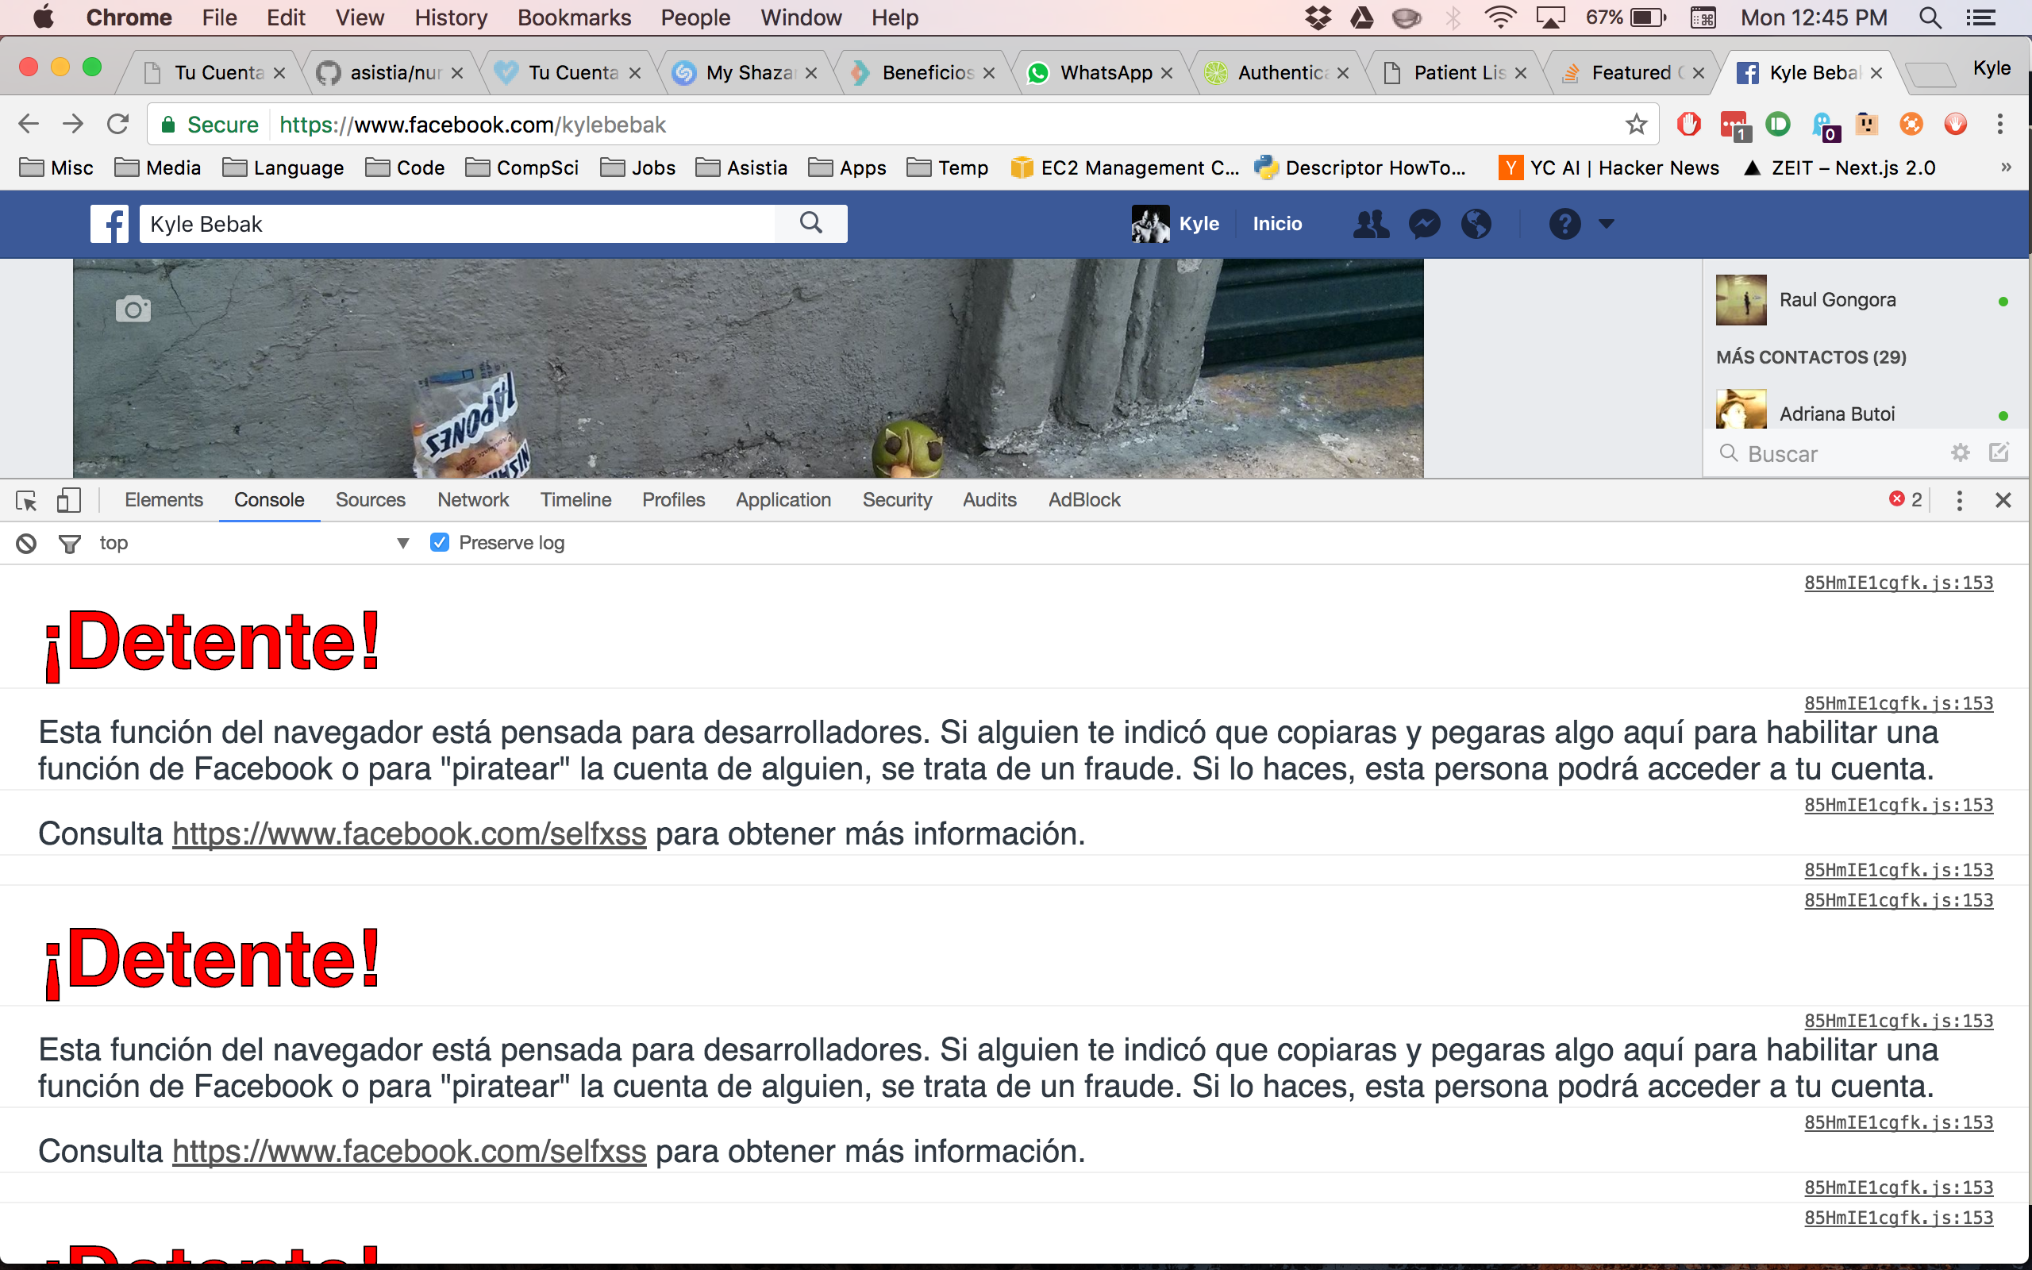Click the Facebook search magnifier button
The image size is (2032, 1270).
(x=810, y=223)
